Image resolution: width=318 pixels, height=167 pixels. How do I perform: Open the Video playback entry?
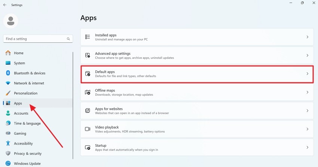pos(197,129)
